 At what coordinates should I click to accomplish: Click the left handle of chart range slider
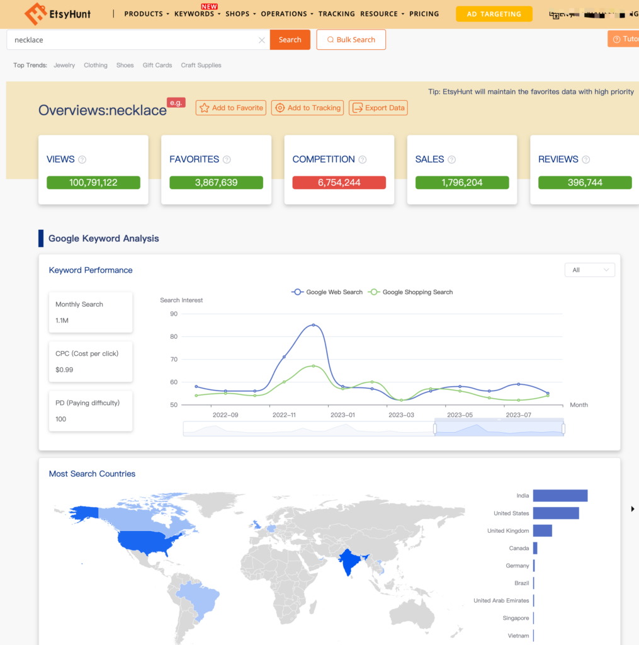[434, 429]
